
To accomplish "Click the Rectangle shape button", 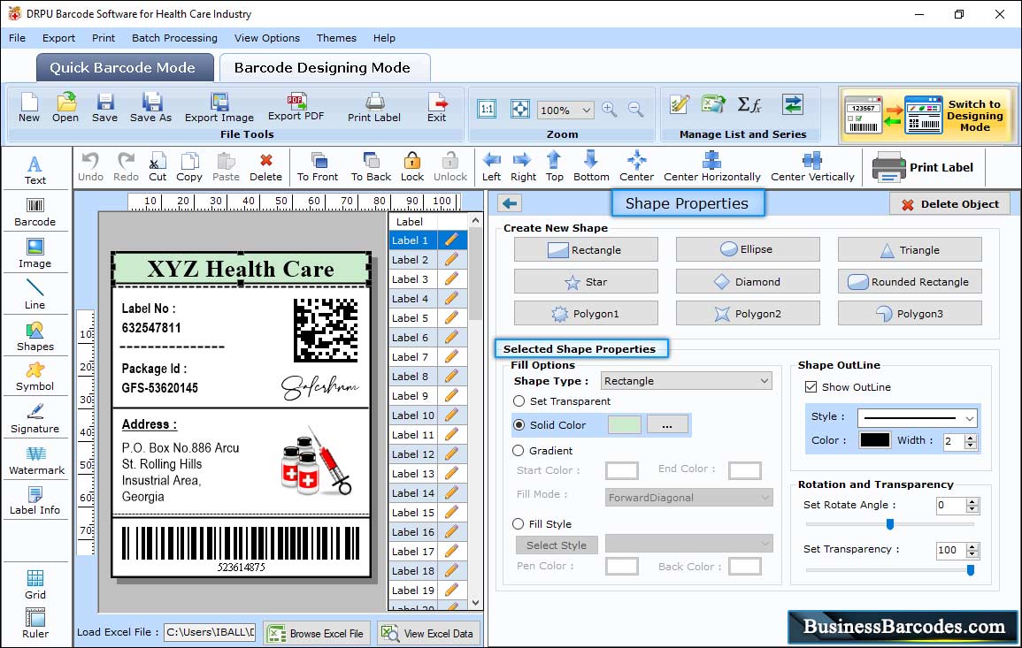I will 585,249.
